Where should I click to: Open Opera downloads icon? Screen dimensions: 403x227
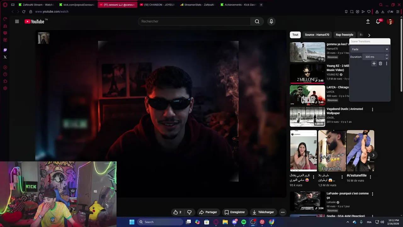click(383, 12)
